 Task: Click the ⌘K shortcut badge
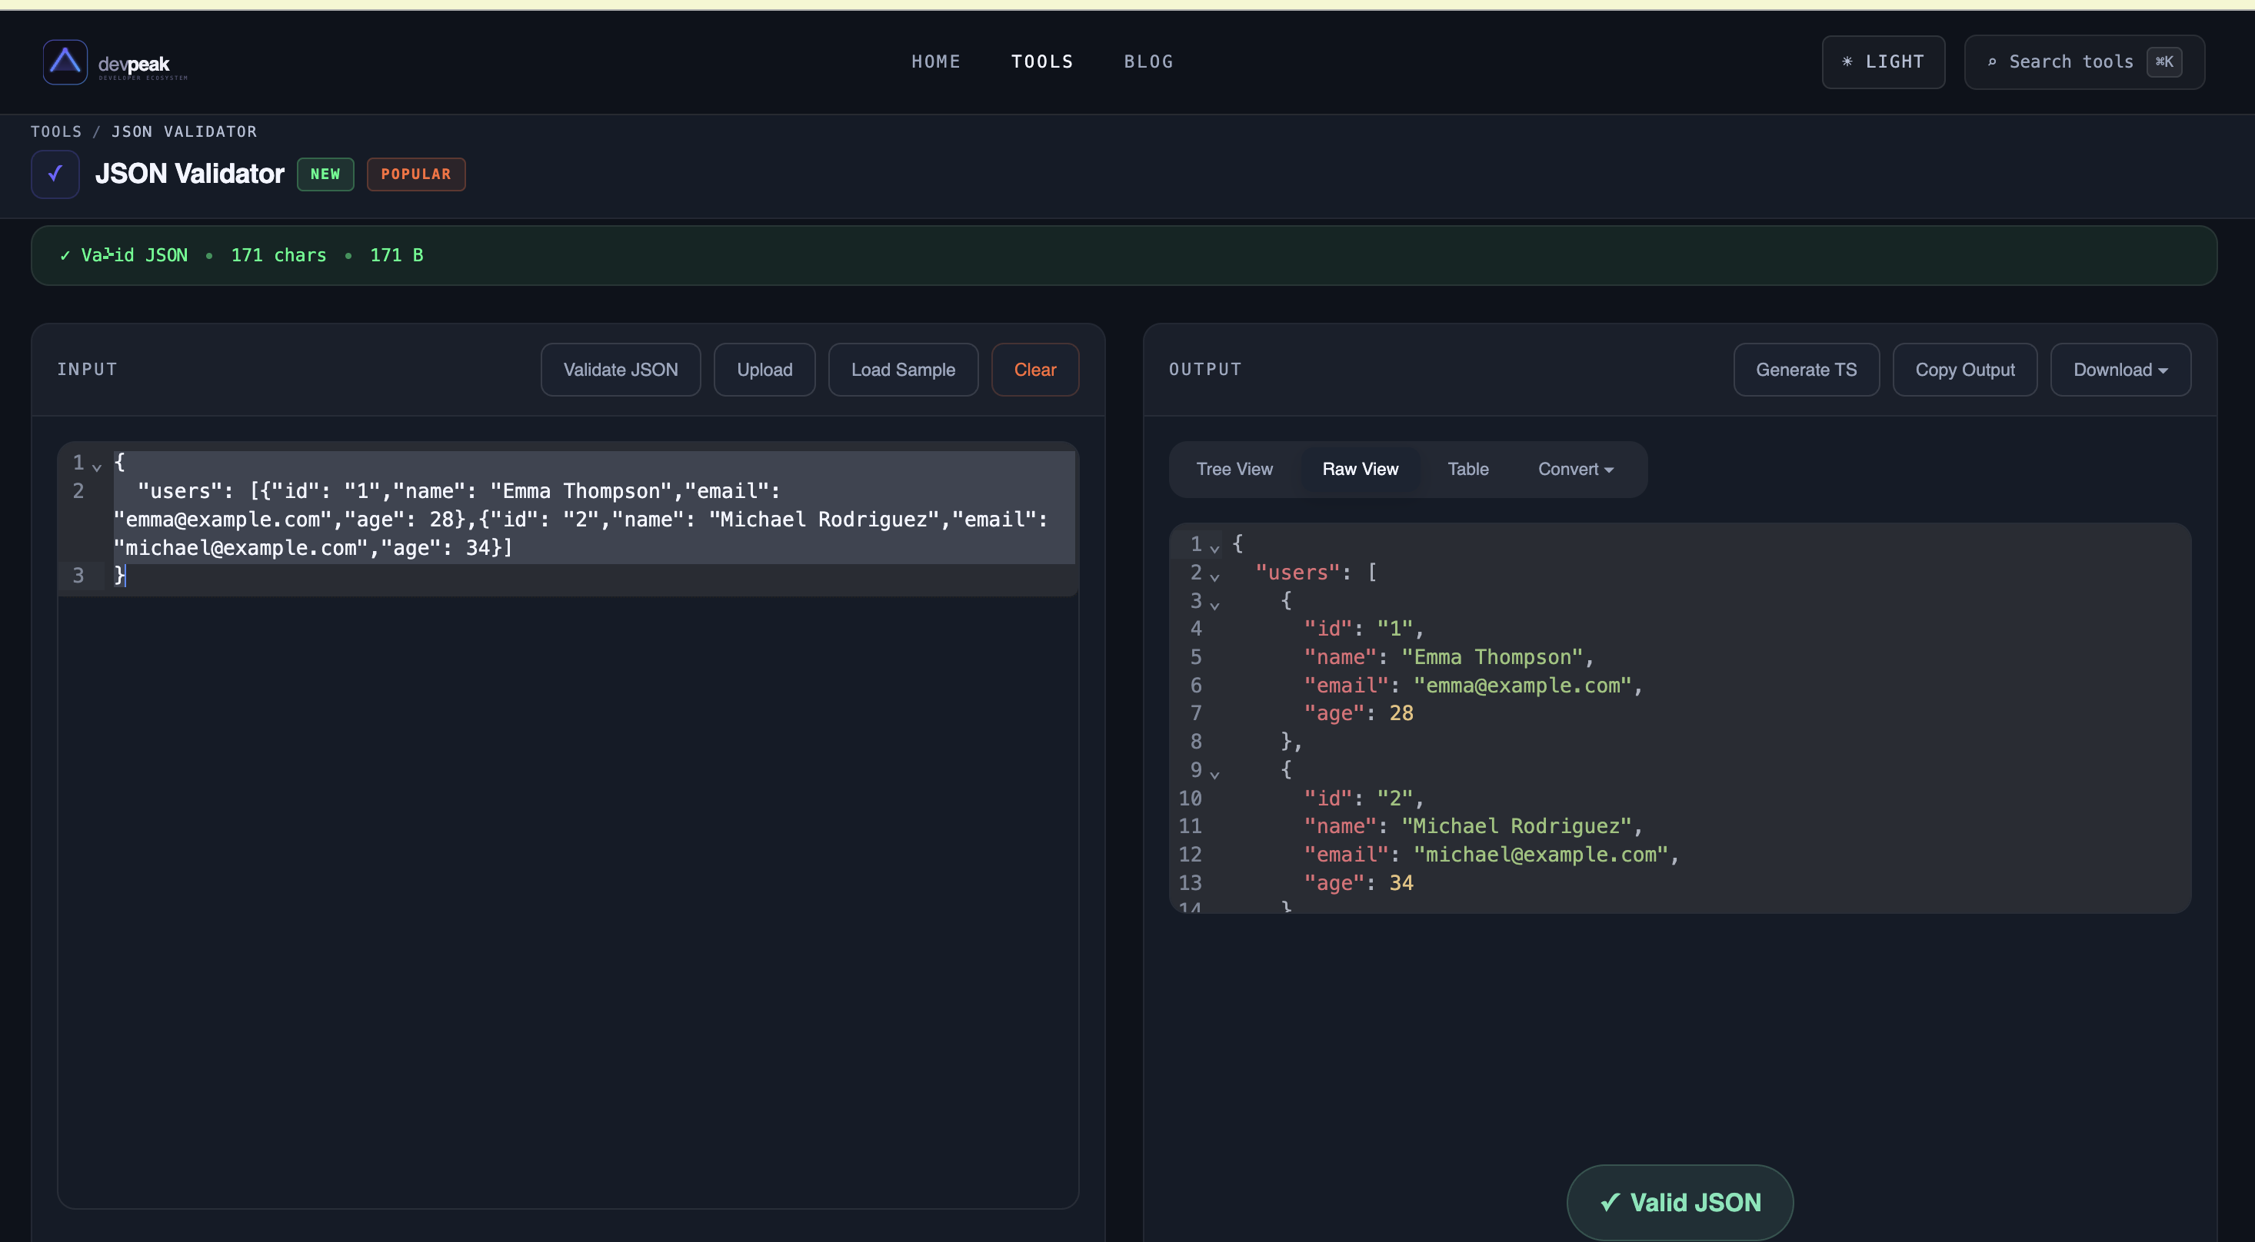pyautogui.click(x=2164, y=62)
